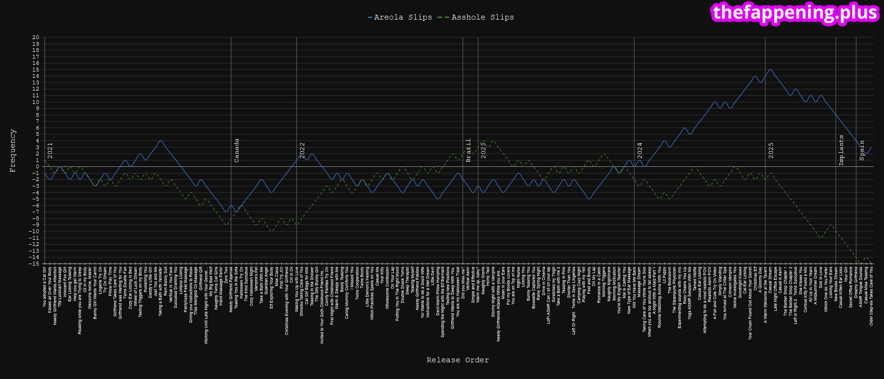
Task: Click the Frequency y-axis title
Action: tap(13, 150)
